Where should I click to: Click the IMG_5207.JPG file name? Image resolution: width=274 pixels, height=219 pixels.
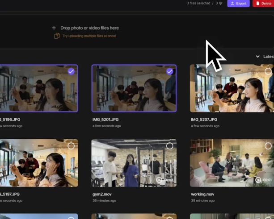[x=204, y=120]
